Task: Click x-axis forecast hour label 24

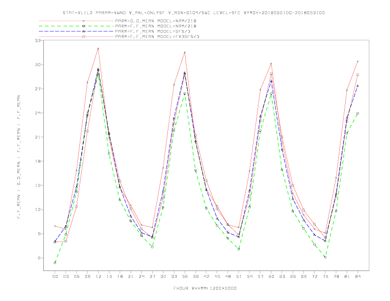Action: pos(141,276)
